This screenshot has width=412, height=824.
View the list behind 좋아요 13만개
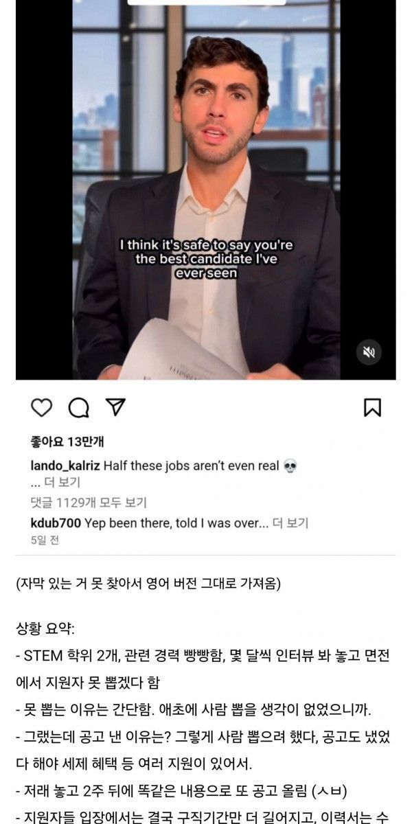[67, 442]
